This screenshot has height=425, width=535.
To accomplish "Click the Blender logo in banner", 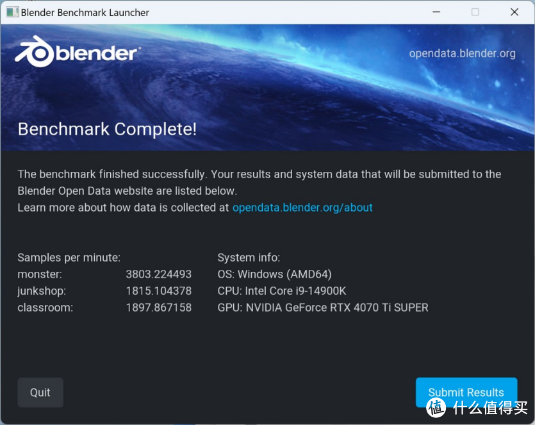I will (x=78, y=52).
